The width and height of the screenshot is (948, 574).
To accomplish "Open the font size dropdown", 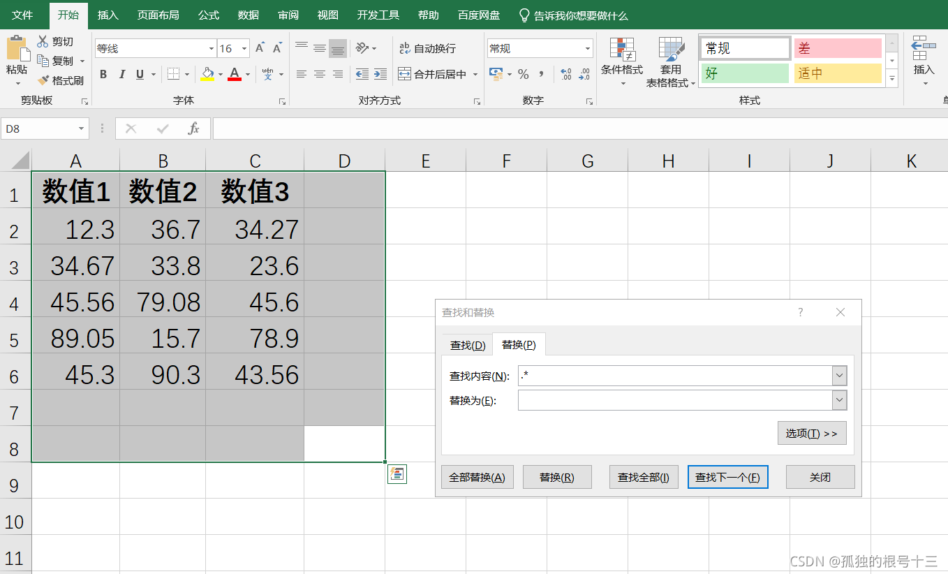I will (x=244, y=48).
